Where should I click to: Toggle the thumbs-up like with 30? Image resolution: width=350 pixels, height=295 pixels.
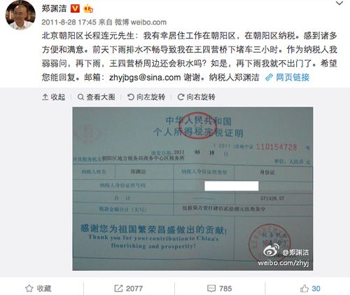310,289
